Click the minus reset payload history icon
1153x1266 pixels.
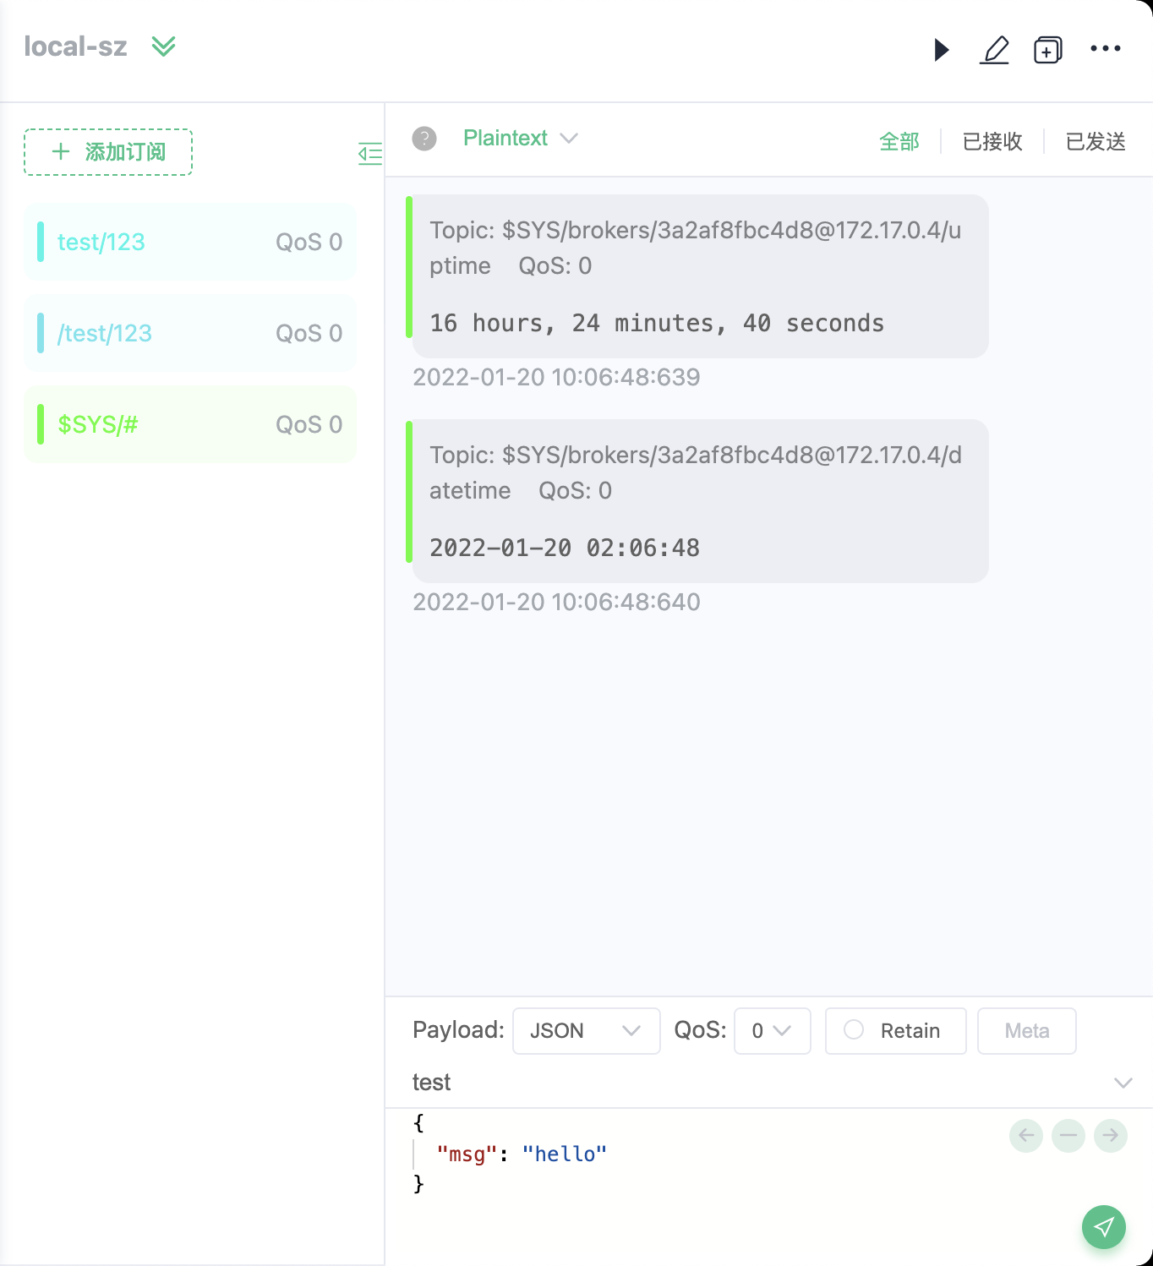pyautogui.click(x=1068, y=1135)
